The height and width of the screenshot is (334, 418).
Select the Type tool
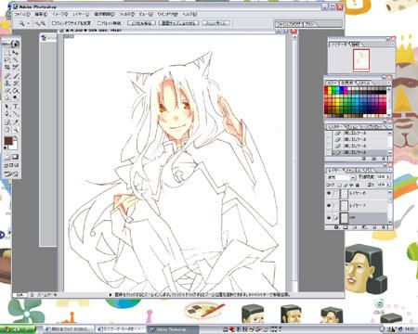coord(16,107)
